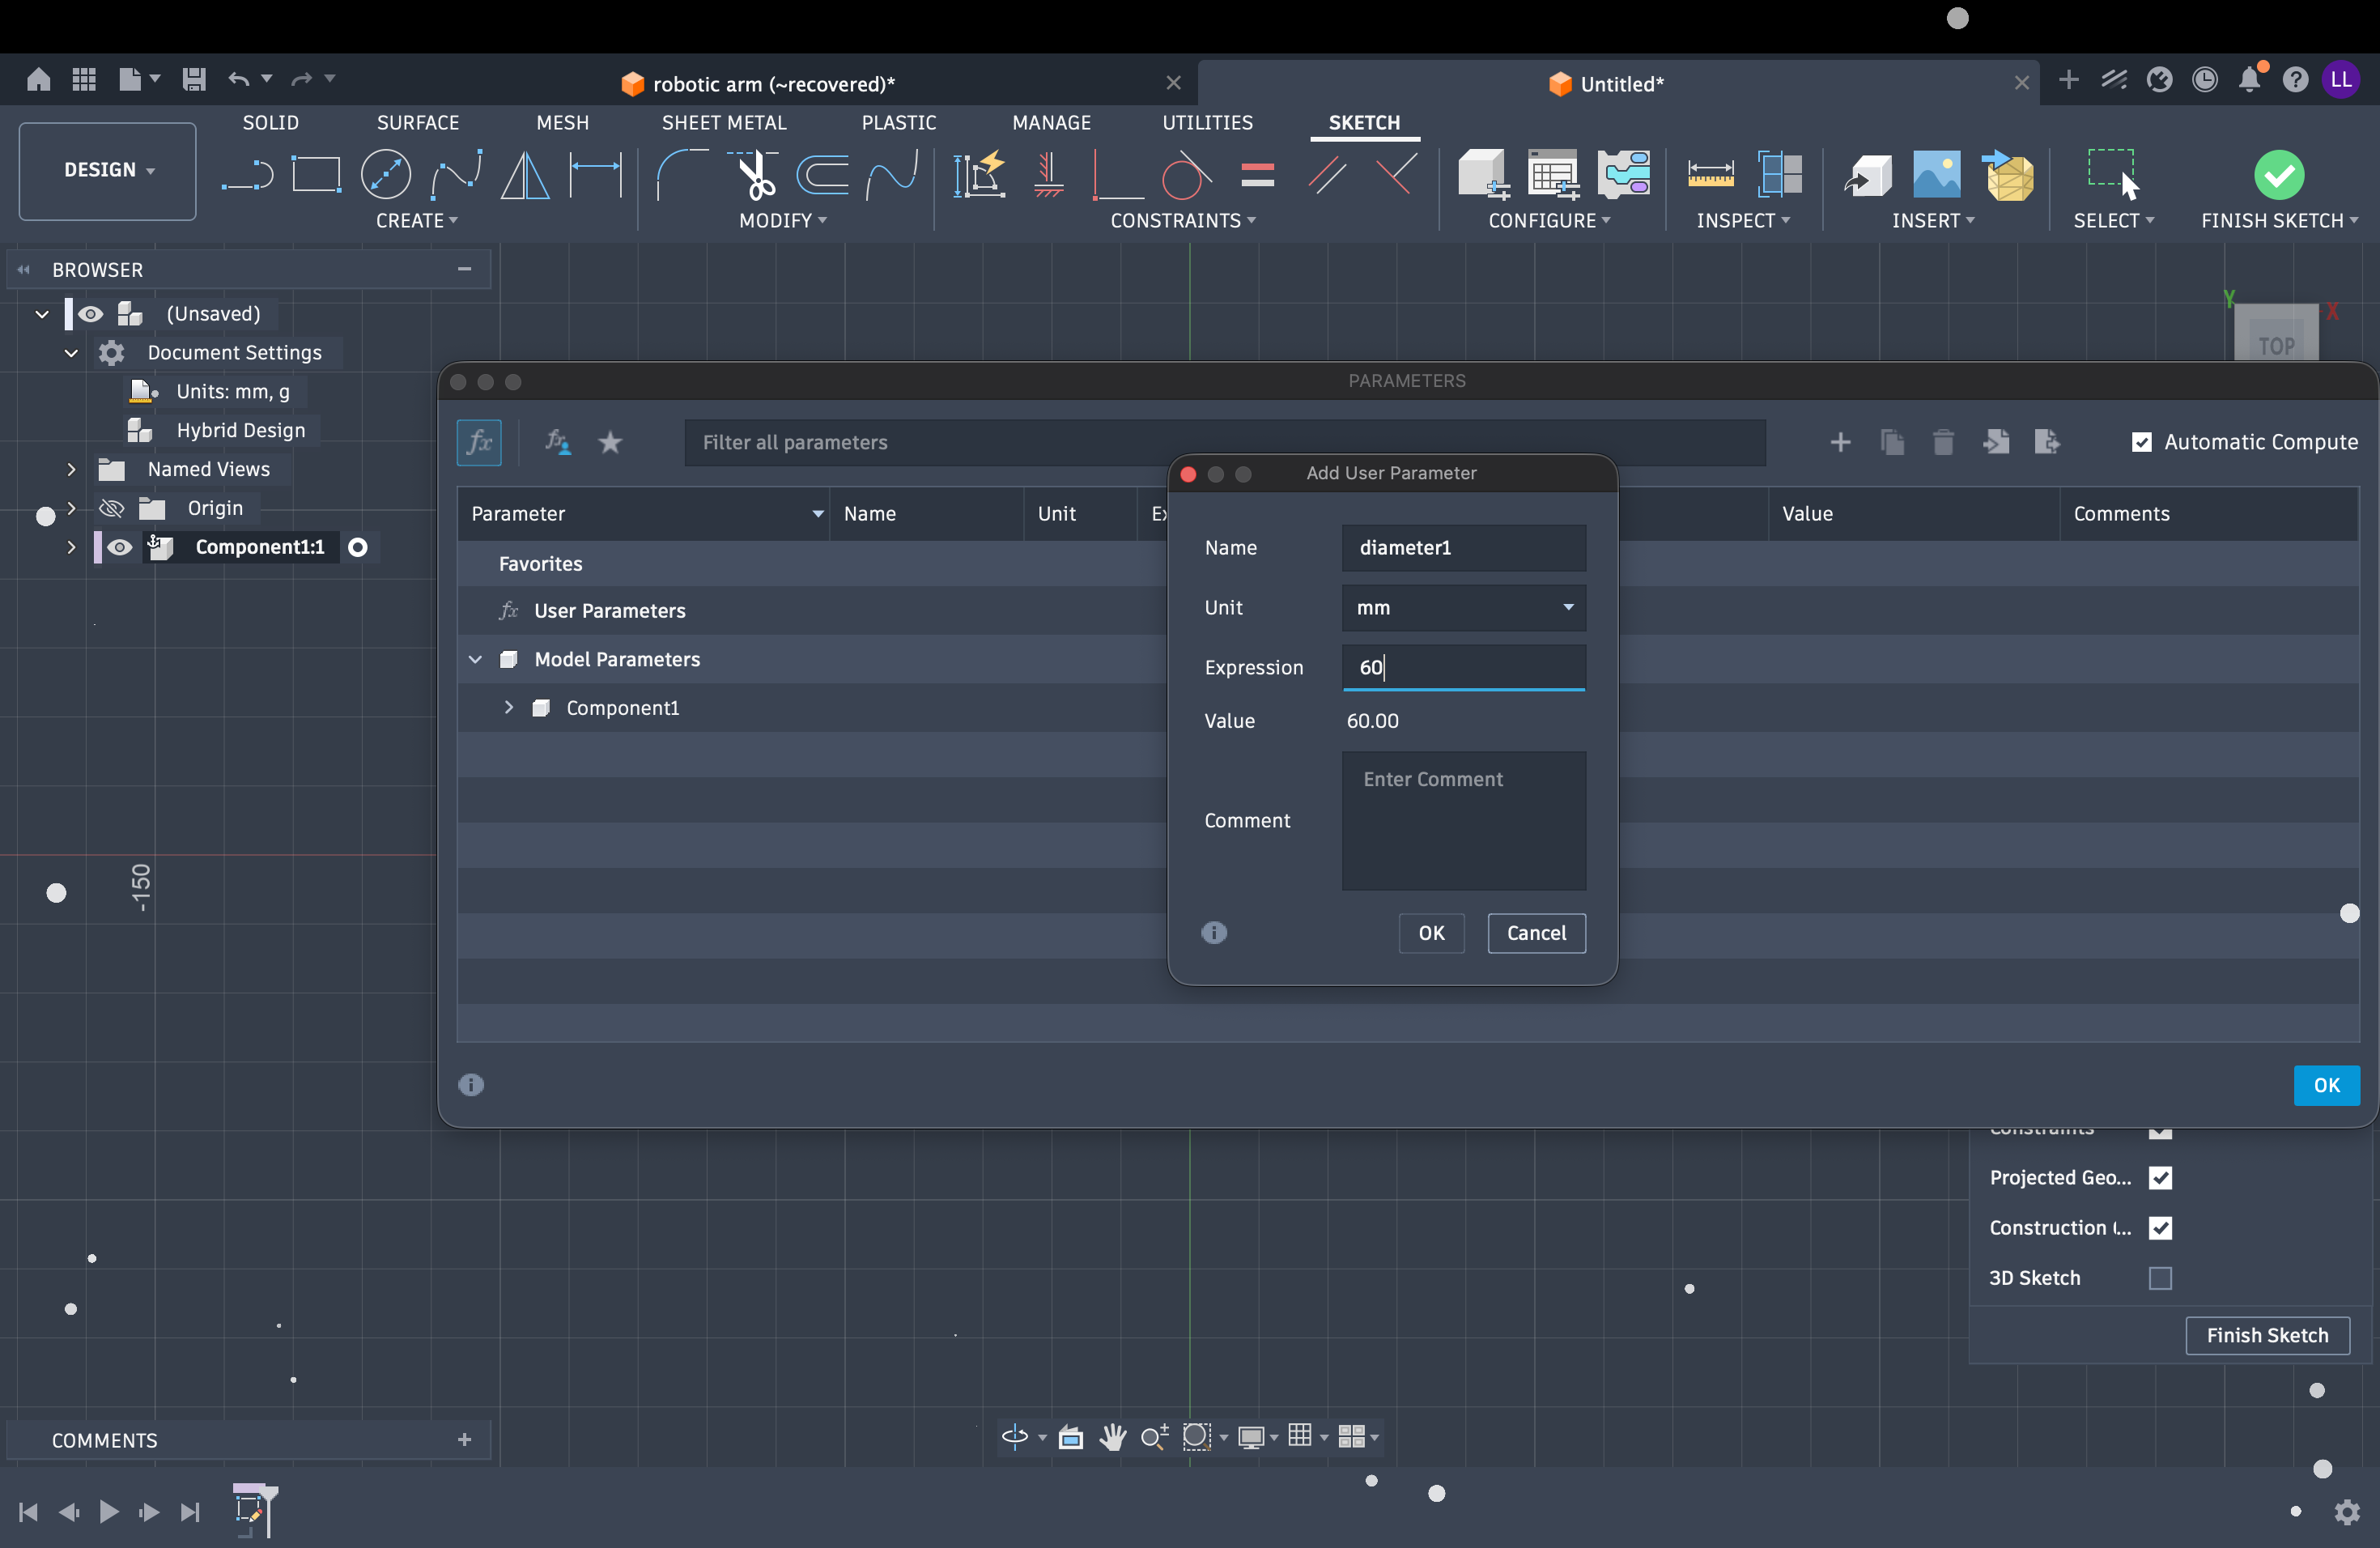Select the Perpendicular constraint icon
Screen dimensions: 2380x1548
pyautogui.click(x=1397, y=175)
